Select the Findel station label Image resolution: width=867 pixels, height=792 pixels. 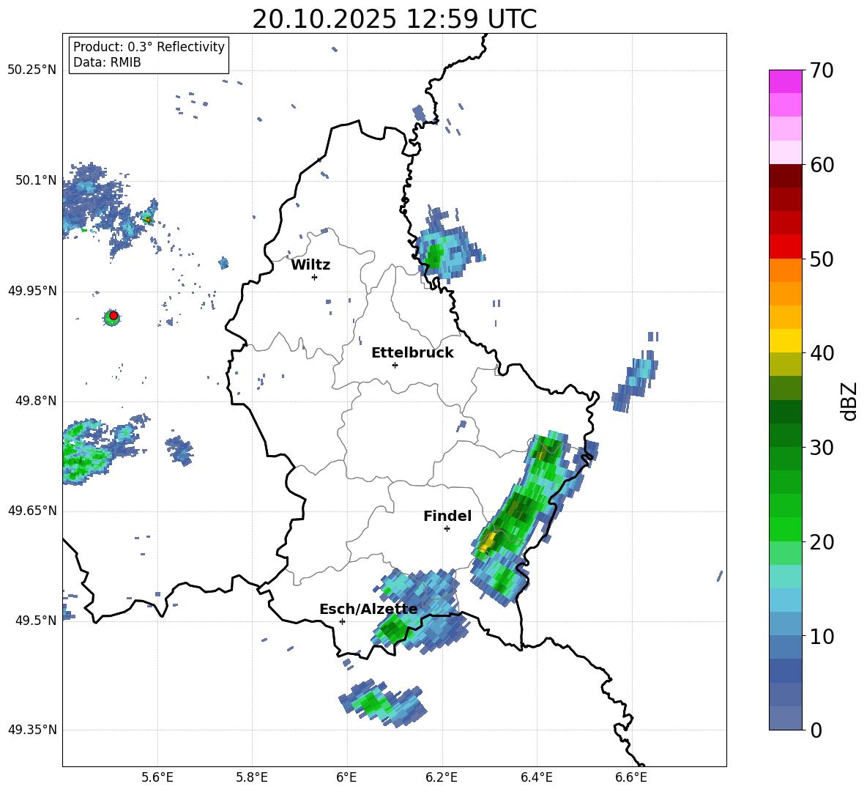447,516
